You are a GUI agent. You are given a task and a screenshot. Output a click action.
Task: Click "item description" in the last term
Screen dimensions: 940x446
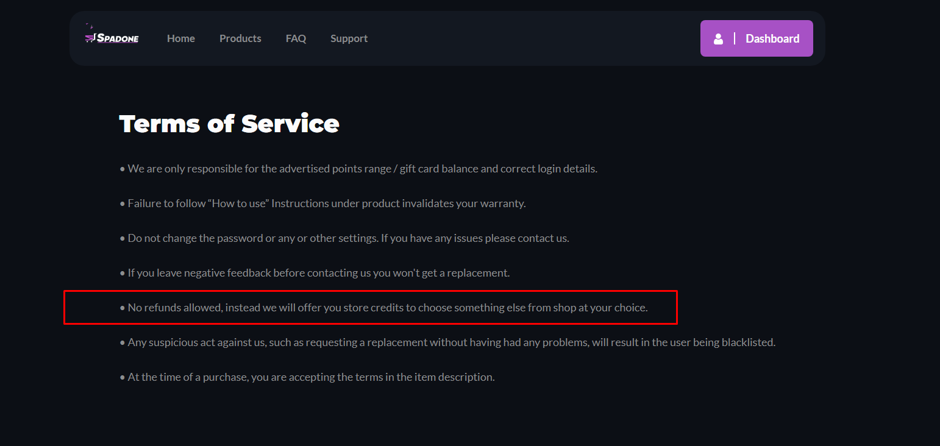(455, 377)
